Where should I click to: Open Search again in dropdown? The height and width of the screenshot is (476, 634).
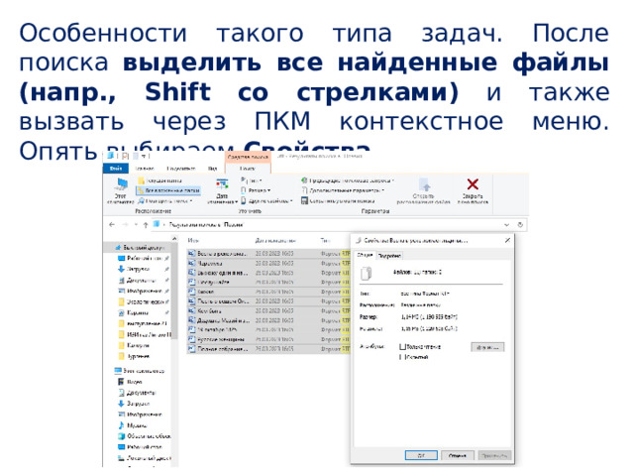tap(164, 200)
